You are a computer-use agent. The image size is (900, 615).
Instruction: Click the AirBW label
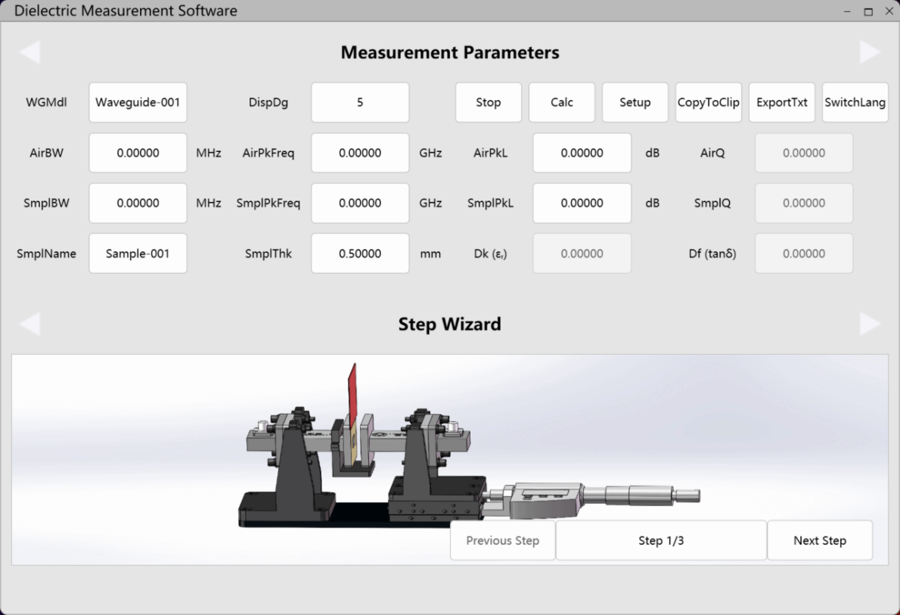(x=46, y=153)
